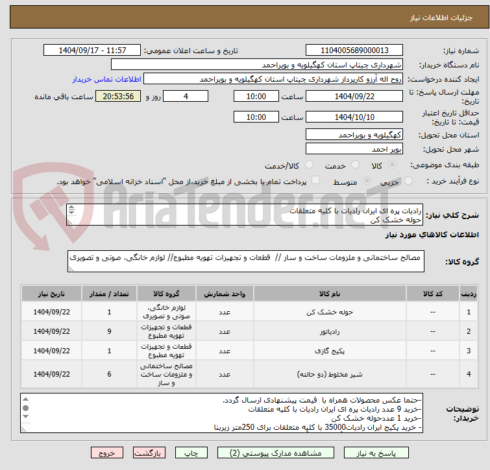Click resize grip of توضیحات خریدار textarea
Image resolution: width=490 pixels, height=470 pixels.
(x=23, y=429)
